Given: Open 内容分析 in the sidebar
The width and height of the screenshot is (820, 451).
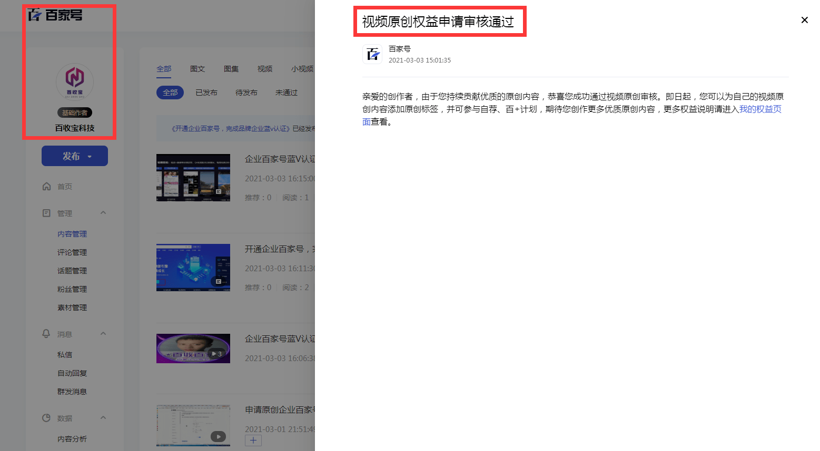Looking at the screenshot, I should pos(72,439).
